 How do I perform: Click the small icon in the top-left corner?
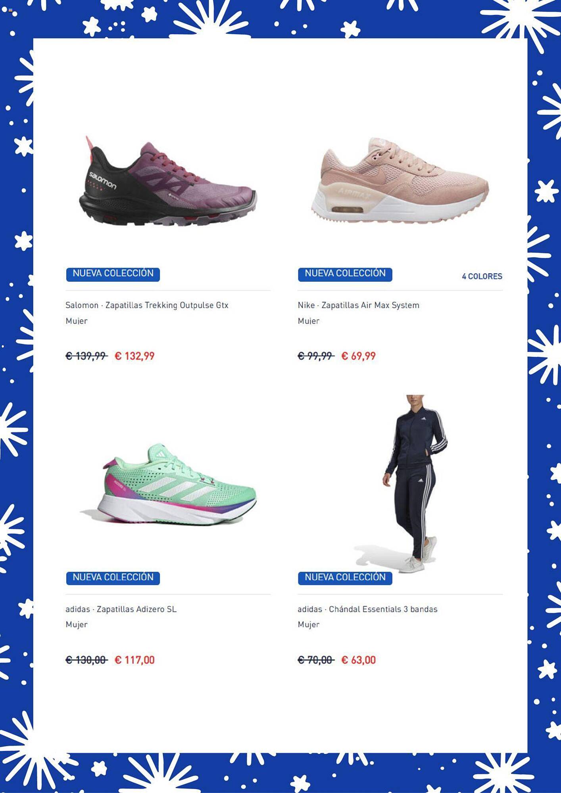point(10,10)
